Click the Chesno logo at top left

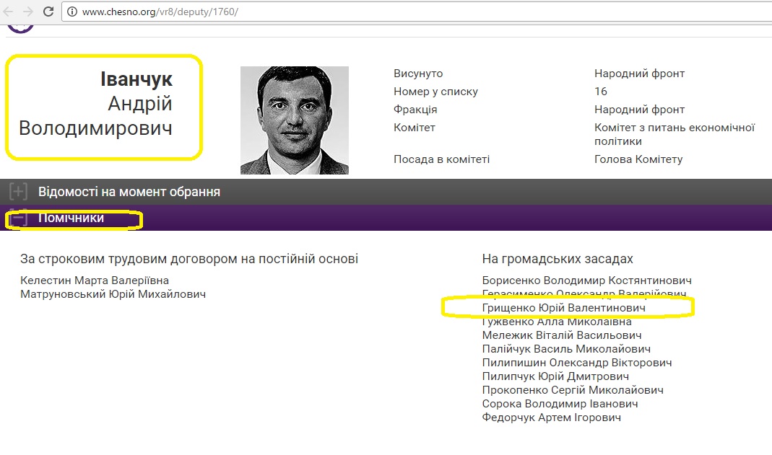coord(20,27)
